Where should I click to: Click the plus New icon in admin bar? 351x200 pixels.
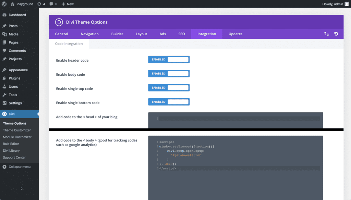[x=63, y=4]
